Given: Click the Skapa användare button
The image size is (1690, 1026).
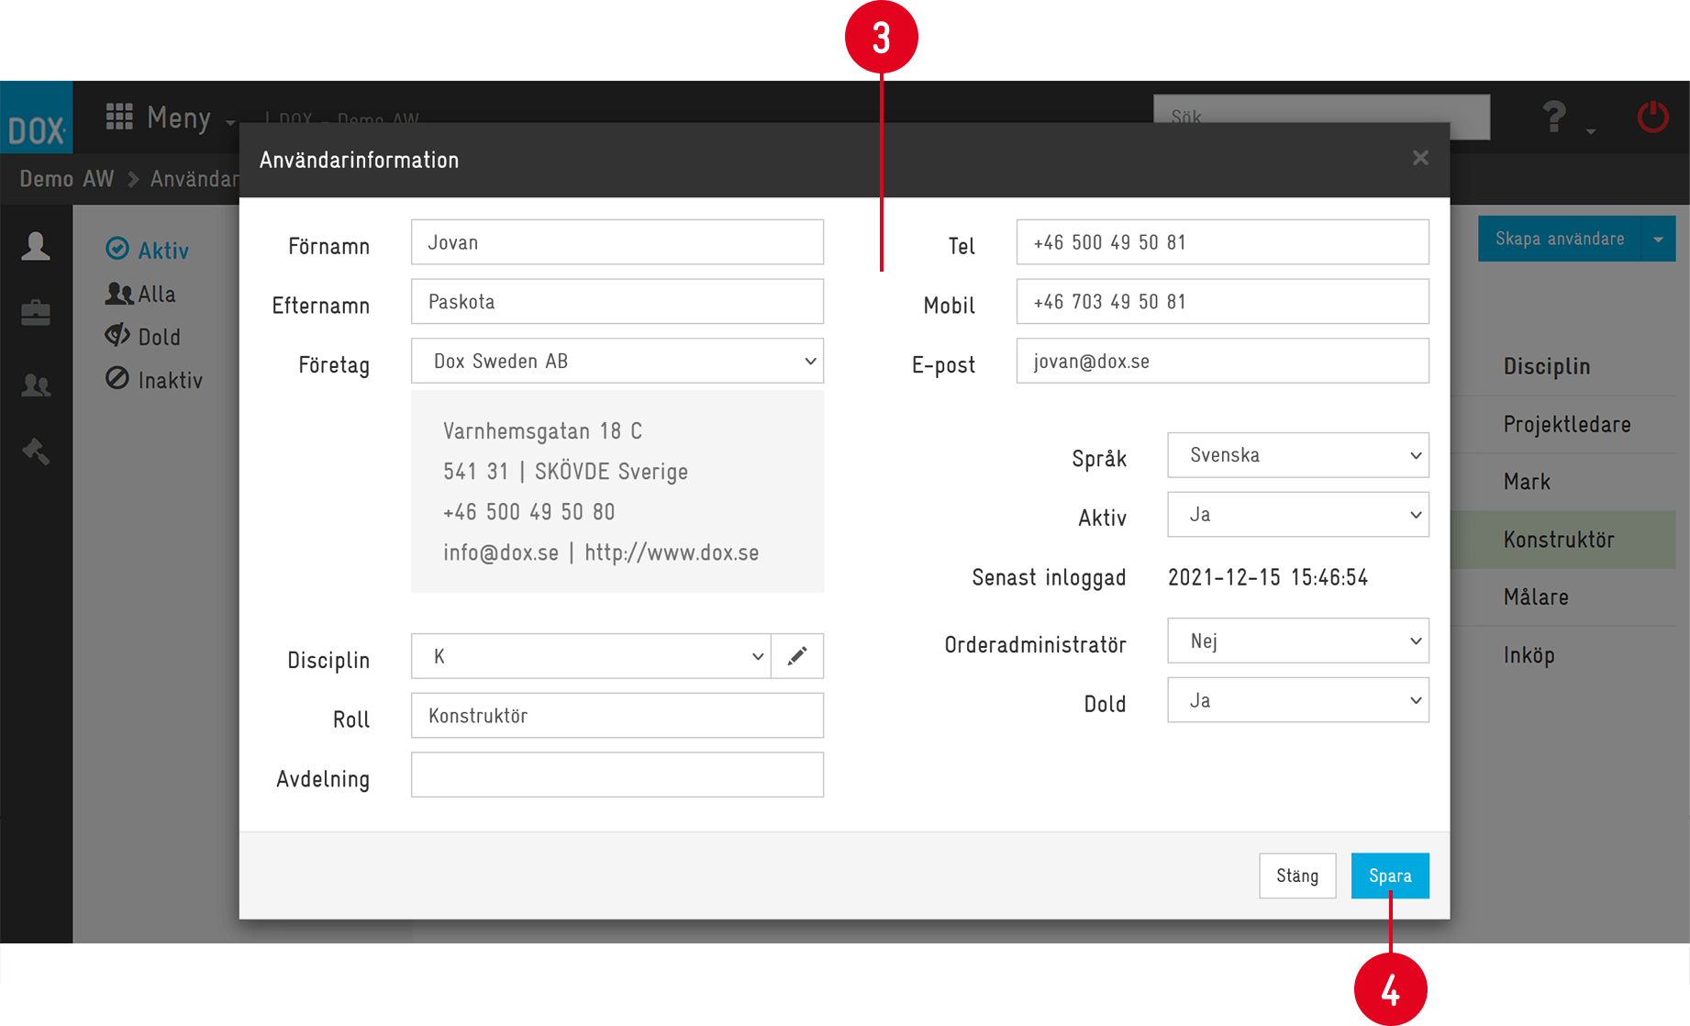Looking at the screenshot, I should (1560, 239).
